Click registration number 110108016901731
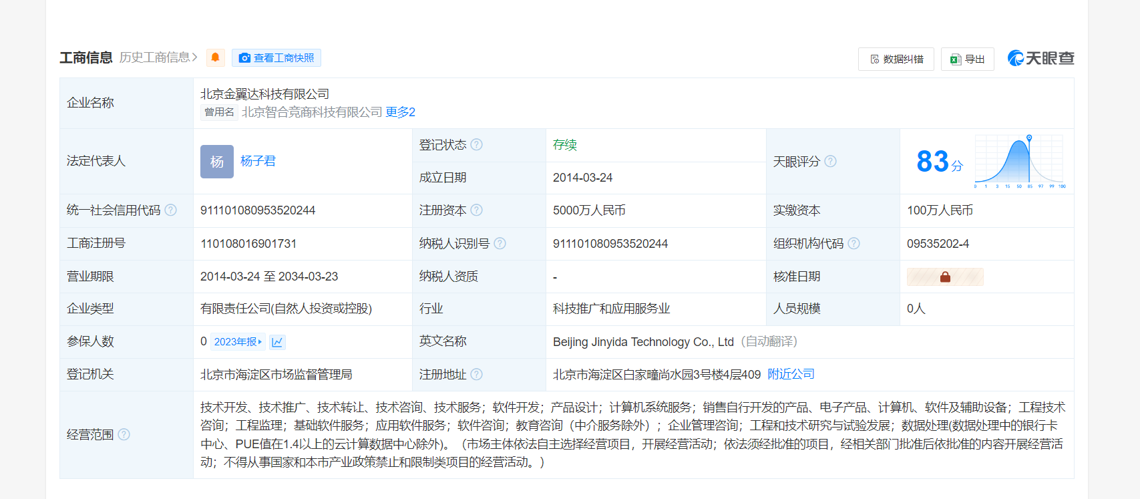The width and height of the screenshot is (1140, 499). [248, 244]
